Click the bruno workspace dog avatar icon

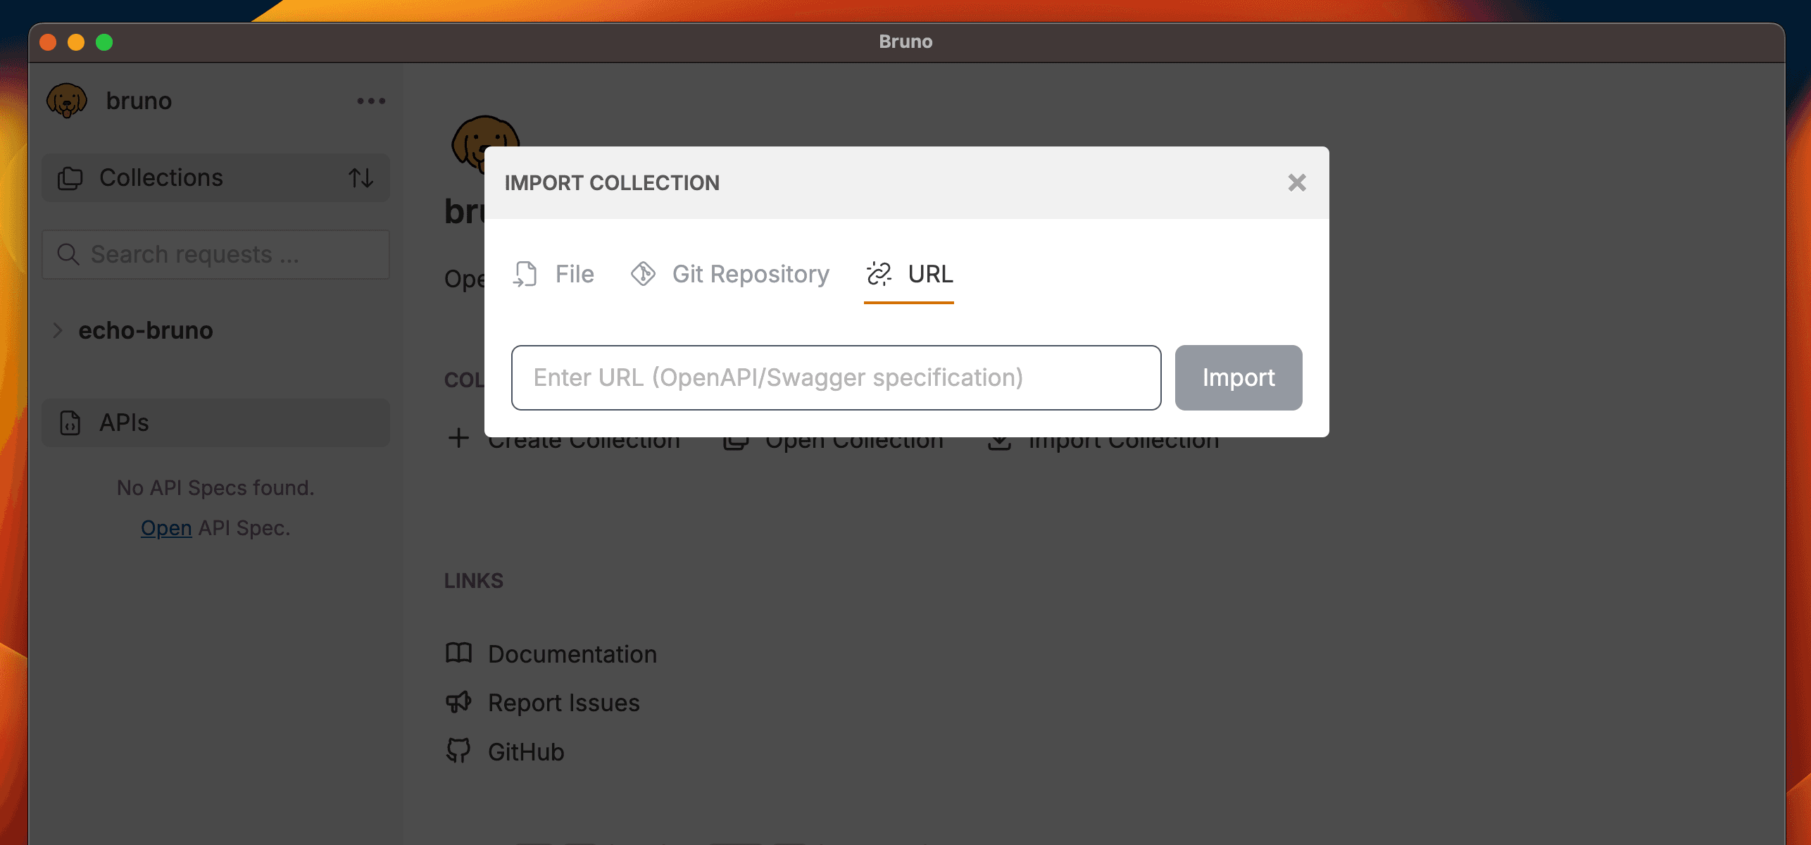click(x=66, y=100)
